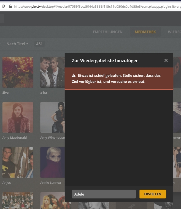Click the app.plex.tv URL in address bar
Screen dimensions: 181x209
(x=97, y=7)
